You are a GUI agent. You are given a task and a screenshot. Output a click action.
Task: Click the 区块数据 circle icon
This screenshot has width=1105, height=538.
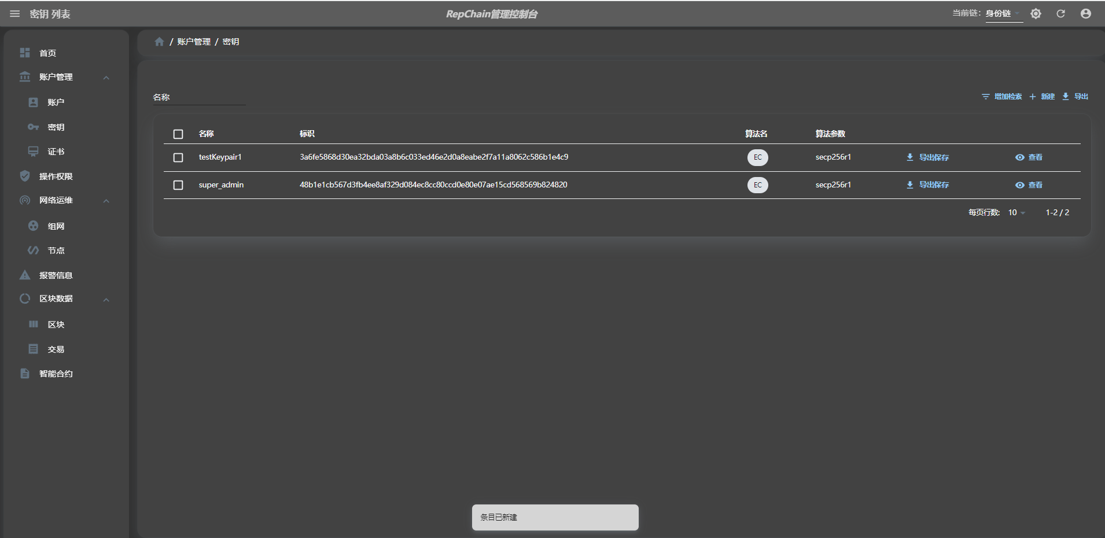coord(25,299)
